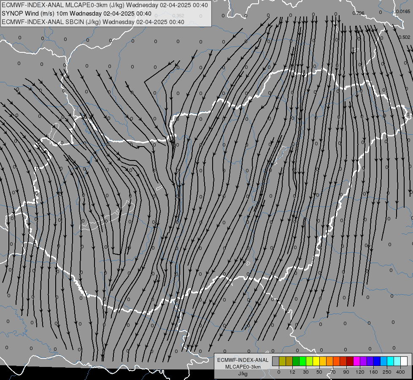Image resolution: width=413 pixels, height=380 pixels.
Task: Select the MLCAPE0-3km title line in the header
Action: 105,5
